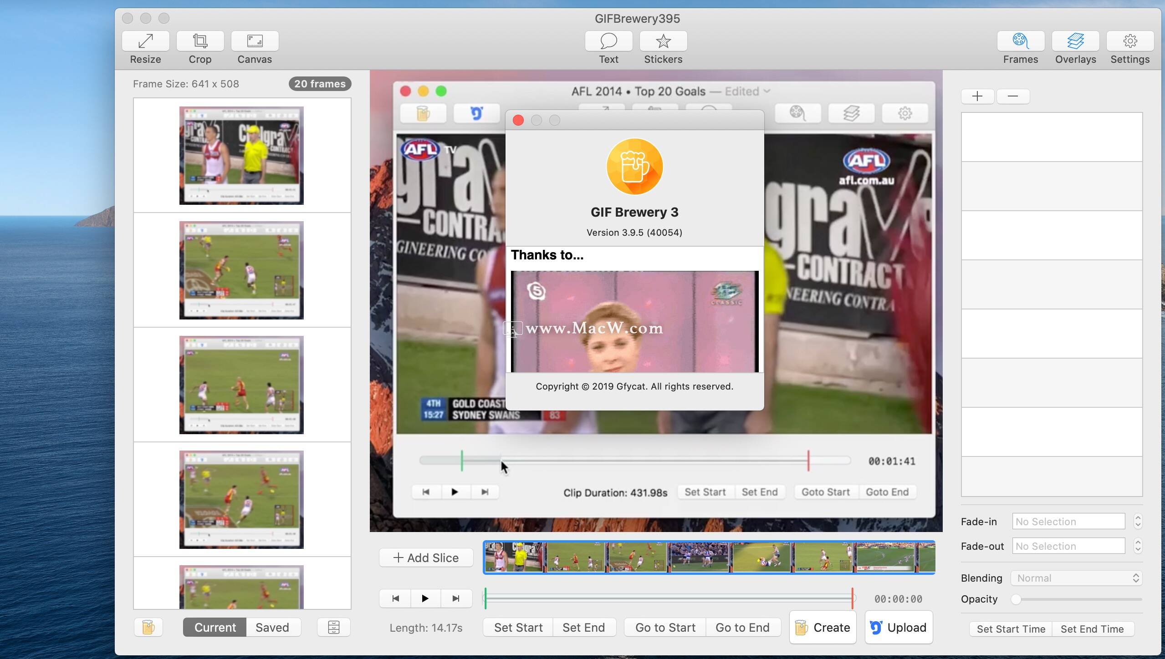Viewport: 1165px width, 659px height.
Task: Click the Fade-out input field
Action: click(1069, 546)
